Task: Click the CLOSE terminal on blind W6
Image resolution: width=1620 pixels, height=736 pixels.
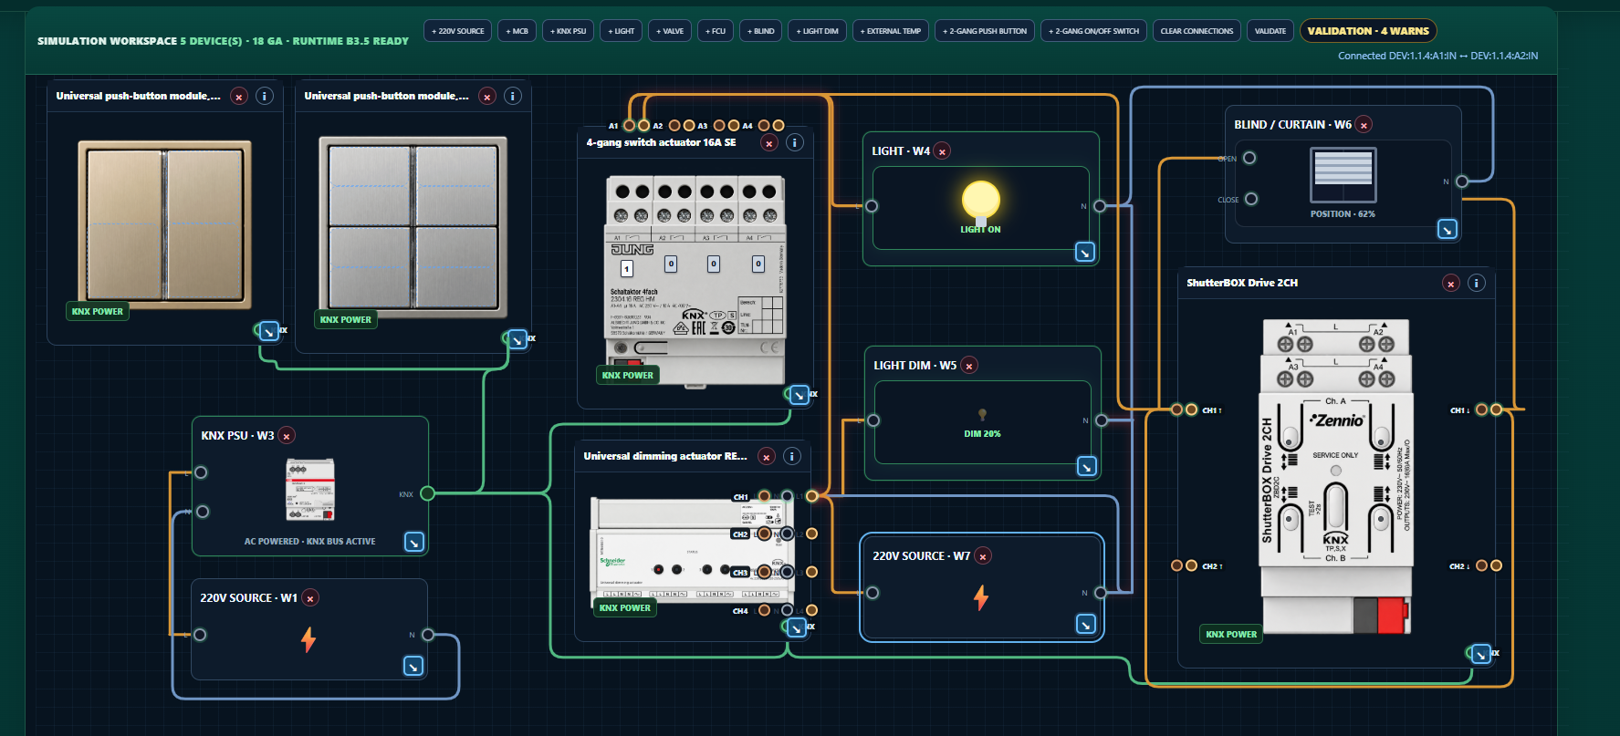Action: (1251, 199)
